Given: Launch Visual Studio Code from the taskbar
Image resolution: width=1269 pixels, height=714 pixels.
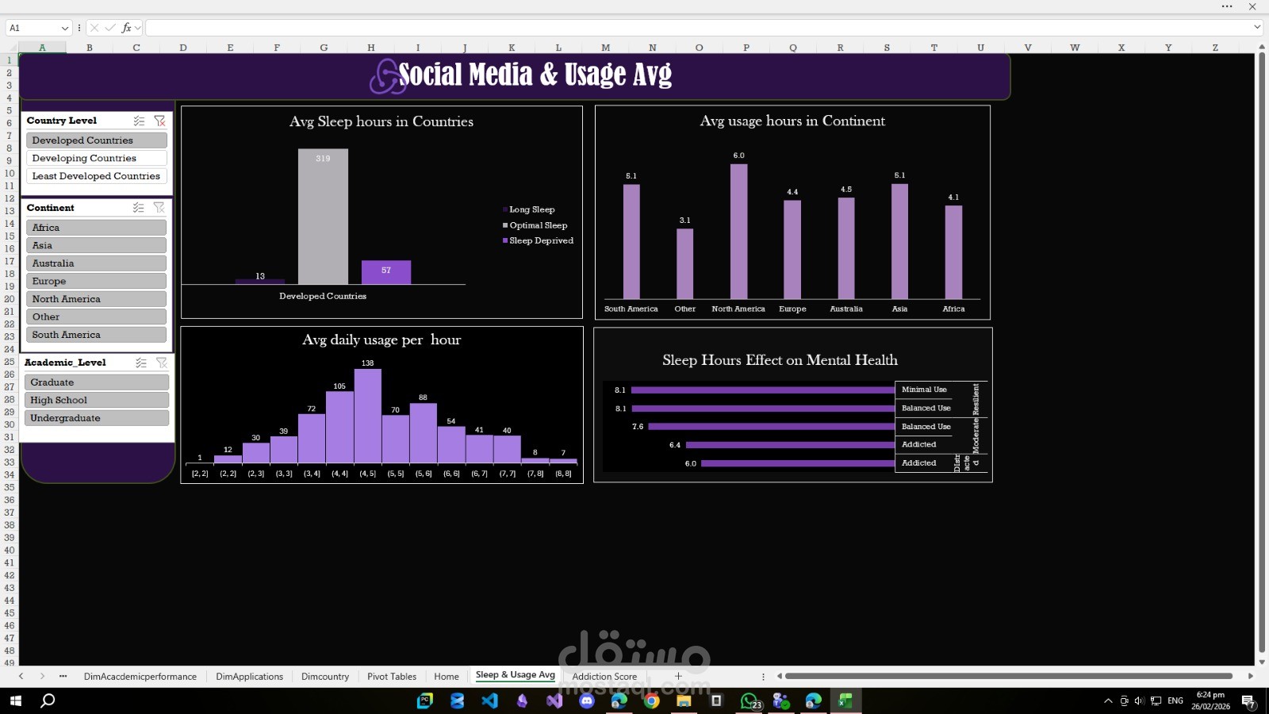Looking at the screenshot, I should pyautogui.click(x=489, y=701).
